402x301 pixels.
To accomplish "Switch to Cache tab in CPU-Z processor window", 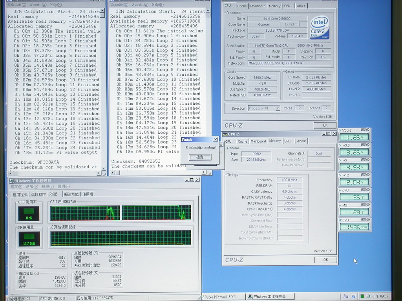I will [242, 6].
